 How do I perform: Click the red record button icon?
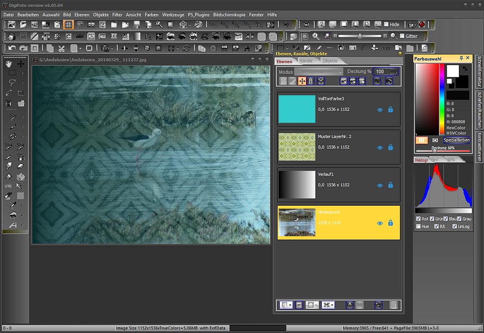pos(422,24)
